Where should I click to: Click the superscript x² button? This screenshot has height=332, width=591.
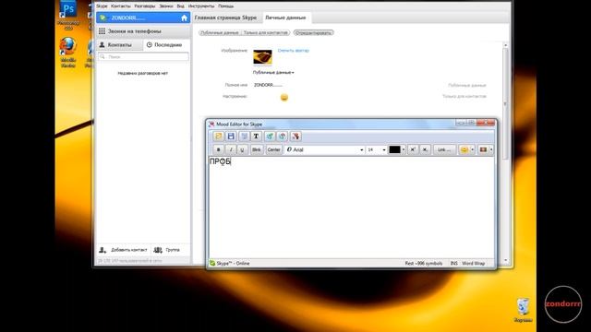pyautogui.click(x=413, y=149)
